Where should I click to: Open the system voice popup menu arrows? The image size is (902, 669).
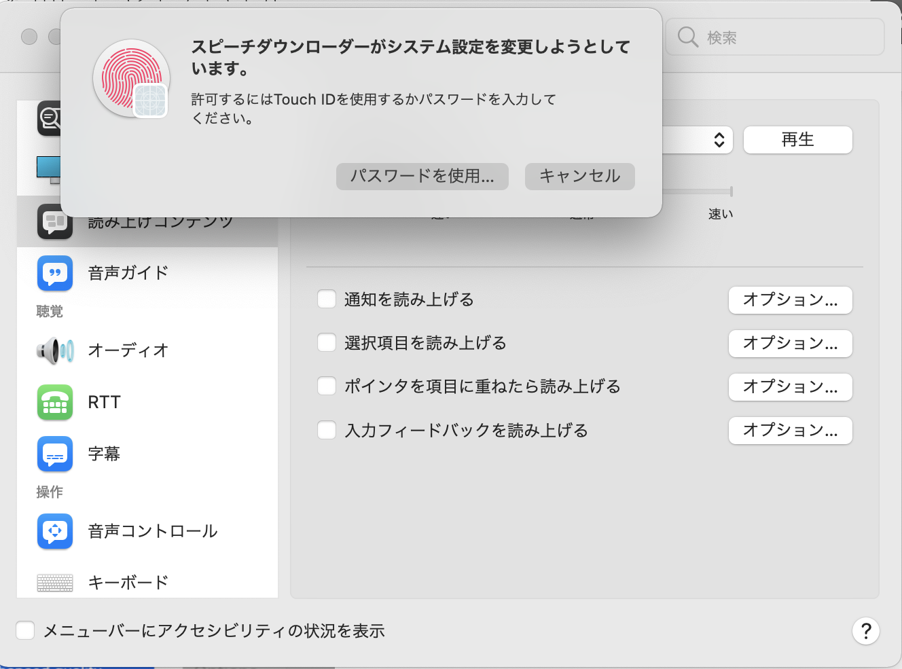pos(719,141)
